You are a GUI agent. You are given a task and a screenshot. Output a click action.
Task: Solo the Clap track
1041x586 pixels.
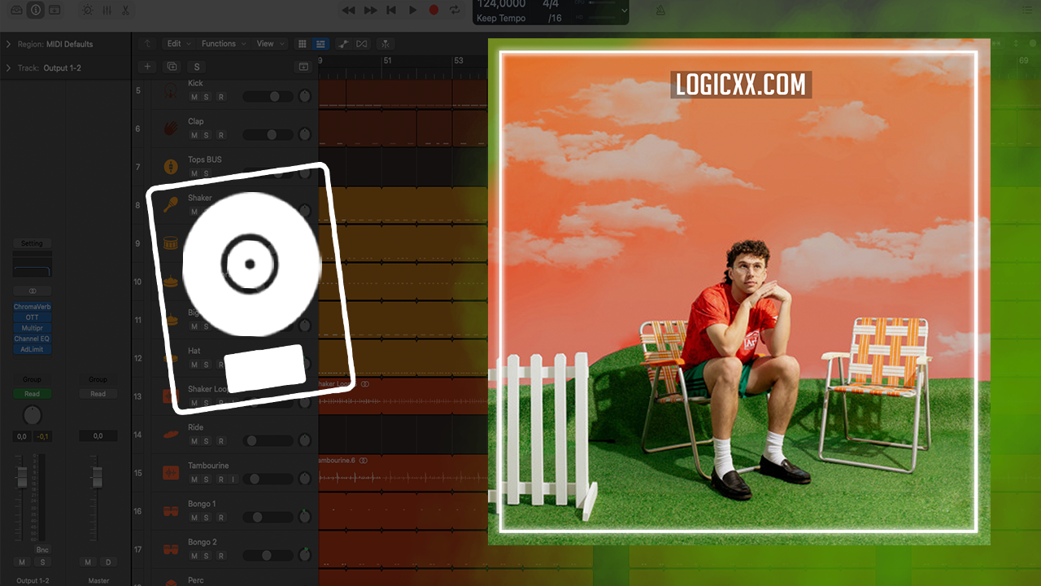(206, 135)
